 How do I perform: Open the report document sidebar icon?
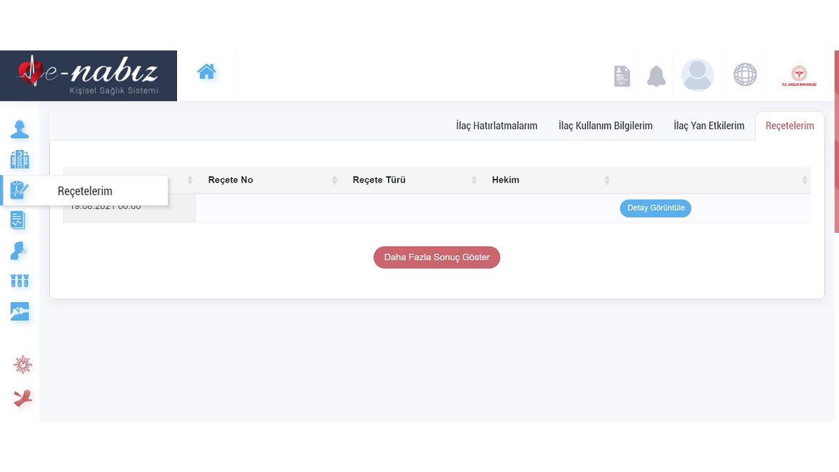click(x=19, y=220)
